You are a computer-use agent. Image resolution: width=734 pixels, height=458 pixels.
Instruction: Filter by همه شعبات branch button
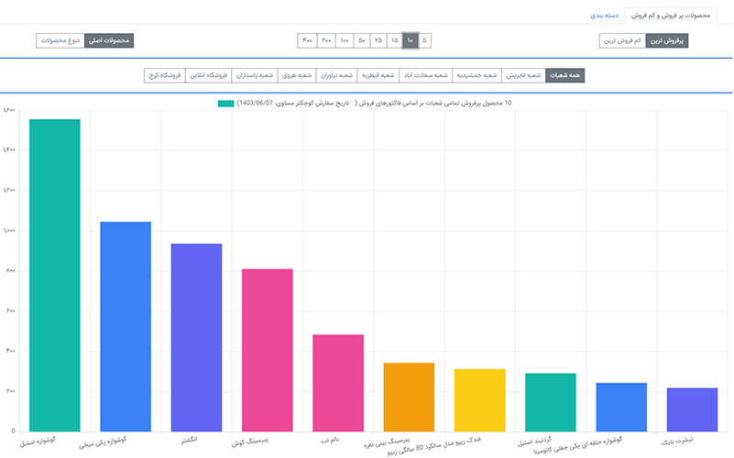(x=564, y=75)
